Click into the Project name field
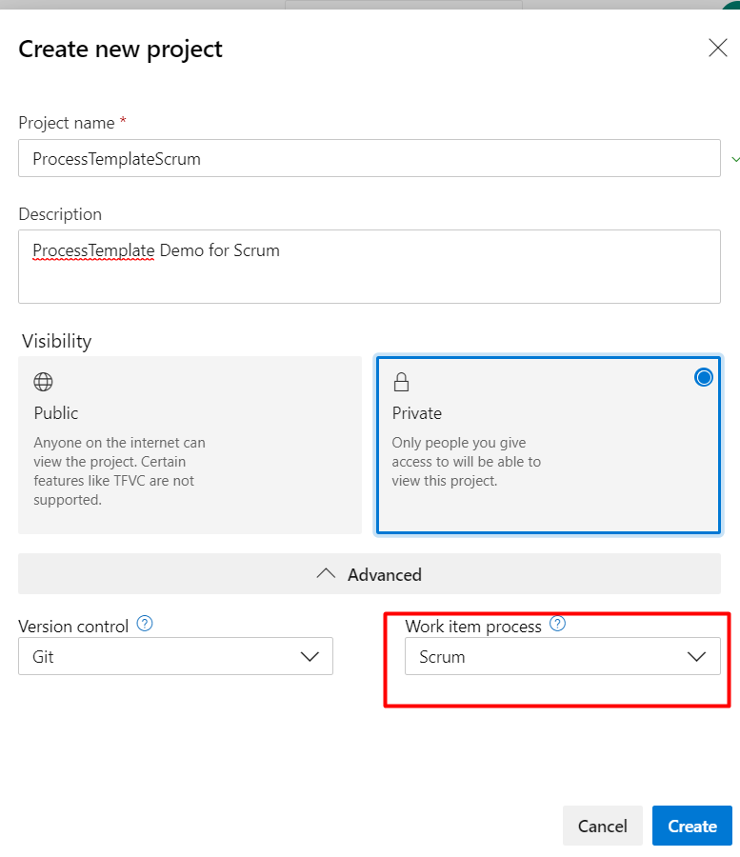Viewport: 740px width, 857px height. 370,158
